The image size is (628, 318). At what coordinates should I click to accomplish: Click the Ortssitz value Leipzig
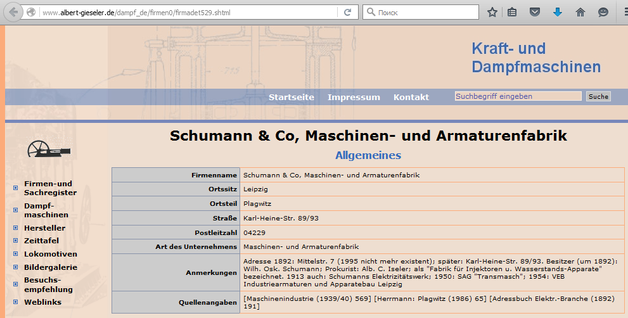click(255, 189)
